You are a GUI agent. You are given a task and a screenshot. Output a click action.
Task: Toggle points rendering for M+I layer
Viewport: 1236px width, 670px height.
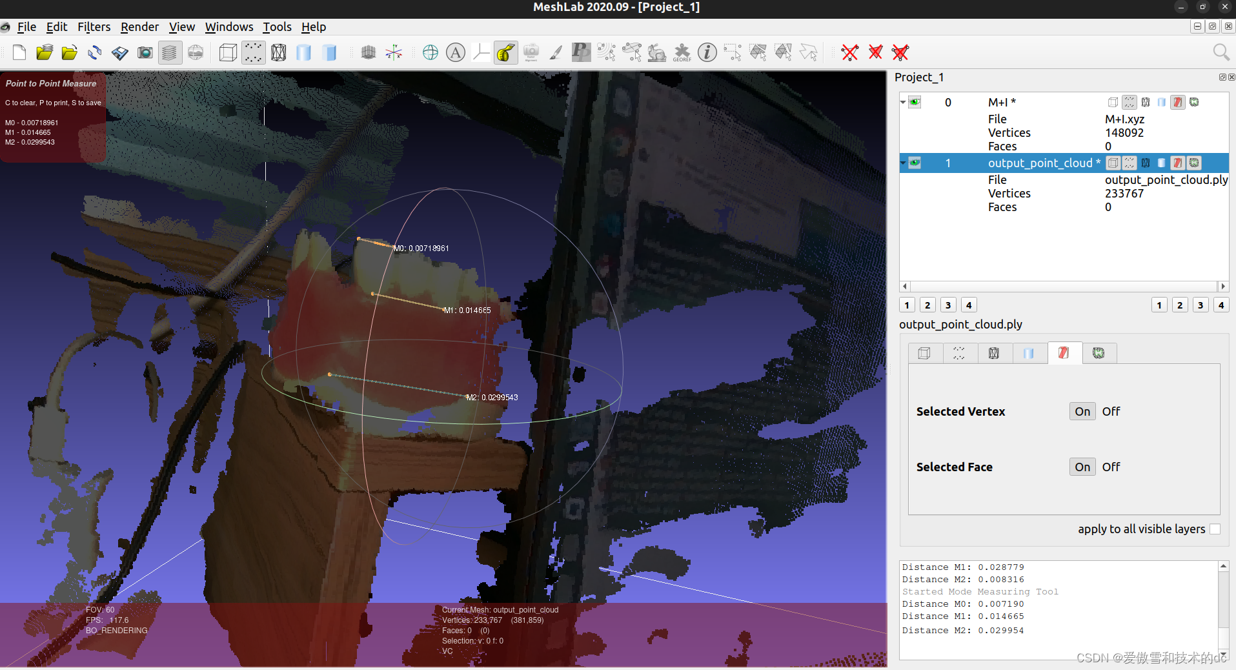point(1130,102)
